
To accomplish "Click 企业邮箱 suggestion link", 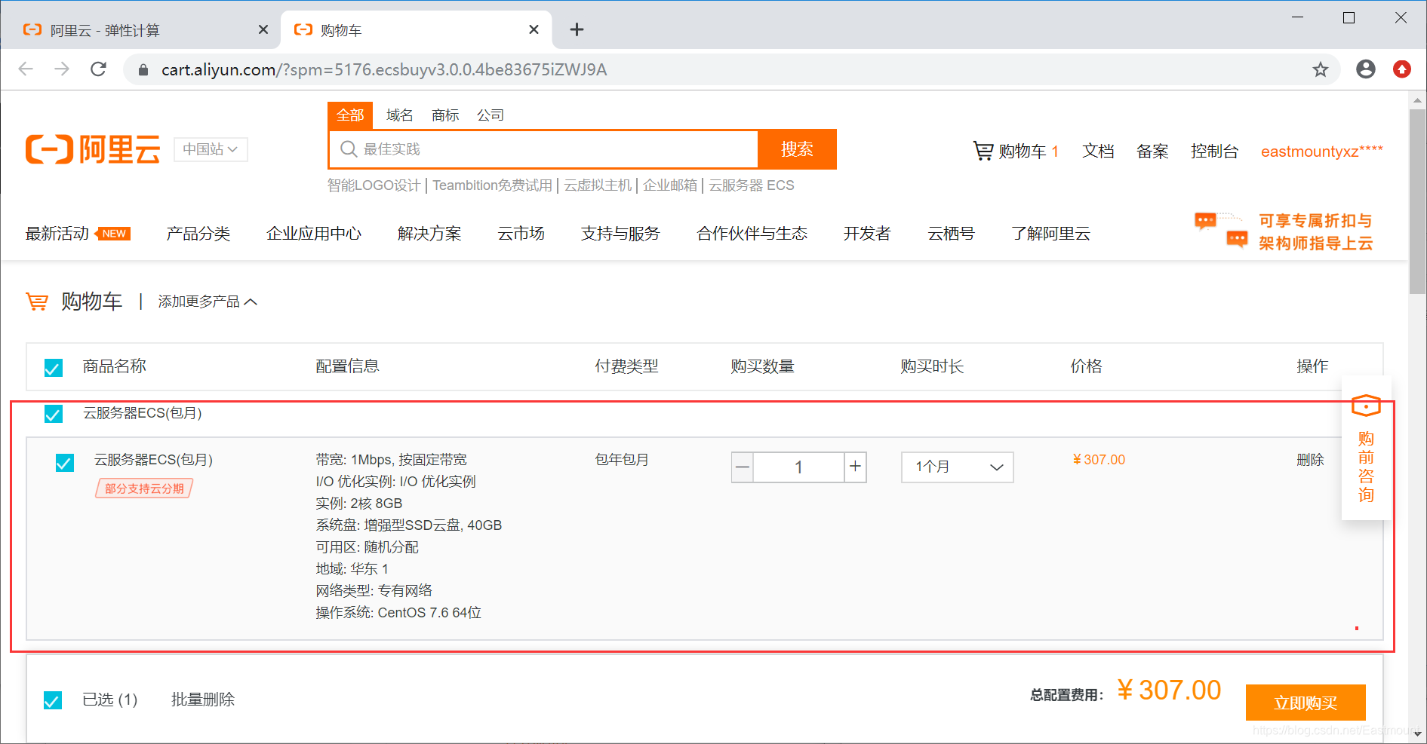I will (670, 185).
